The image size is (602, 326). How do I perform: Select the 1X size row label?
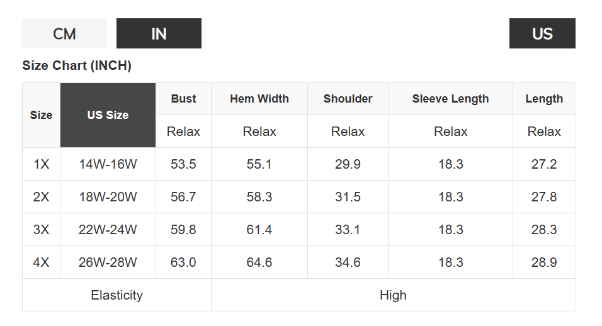click(41, 164)
